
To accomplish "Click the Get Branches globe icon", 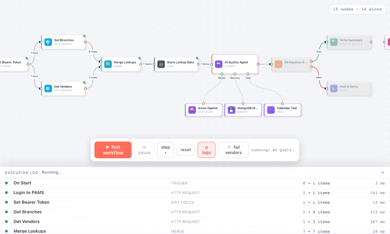I will [x=48, y=42].
